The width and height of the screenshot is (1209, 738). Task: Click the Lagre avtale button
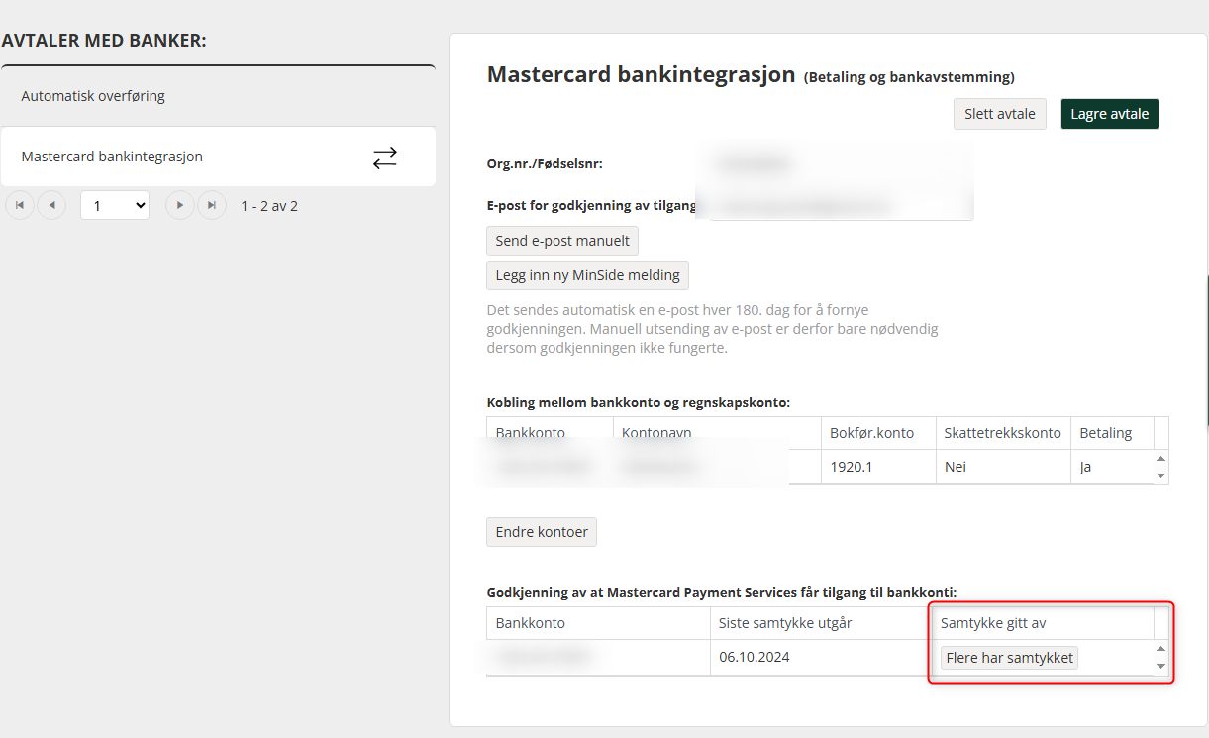coord(1110,114)
